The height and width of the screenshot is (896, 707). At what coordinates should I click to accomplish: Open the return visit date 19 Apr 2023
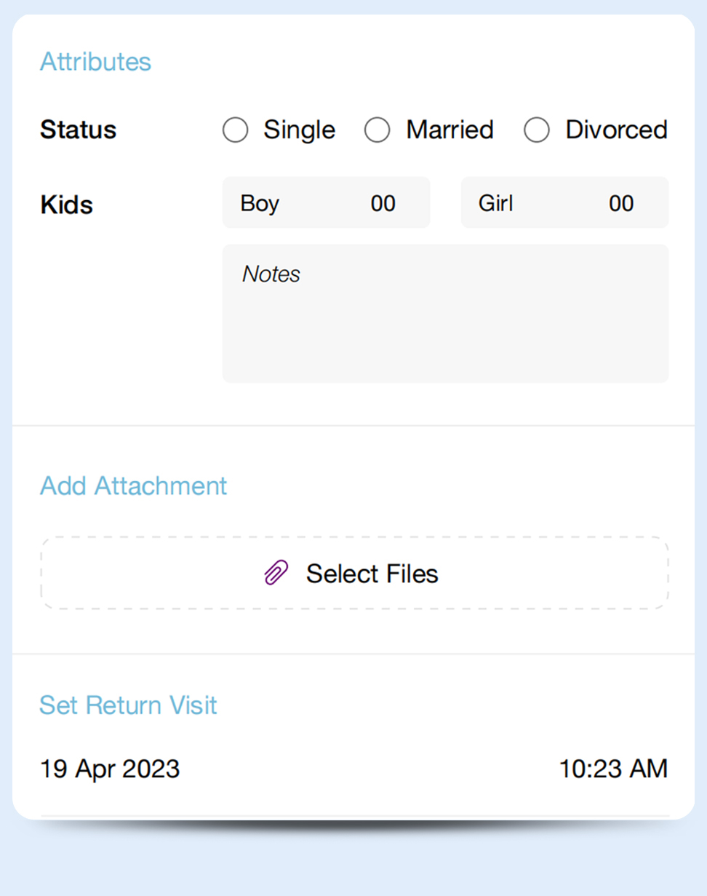pyautogui.click(x=110, y=769)
